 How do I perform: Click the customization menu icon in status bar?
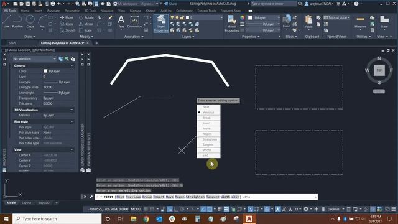394,209
